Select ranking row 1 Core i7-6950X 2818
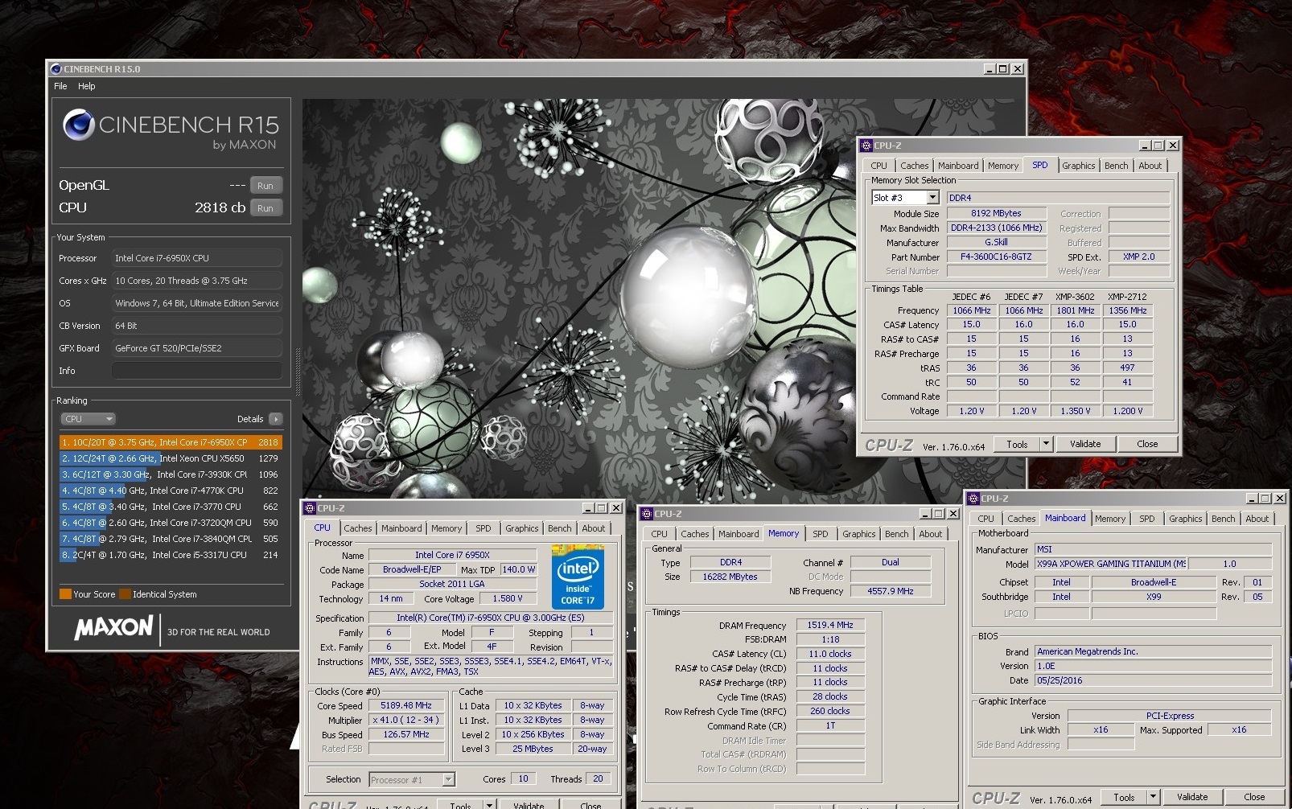Screen dimensions: 1292x809 170,442
